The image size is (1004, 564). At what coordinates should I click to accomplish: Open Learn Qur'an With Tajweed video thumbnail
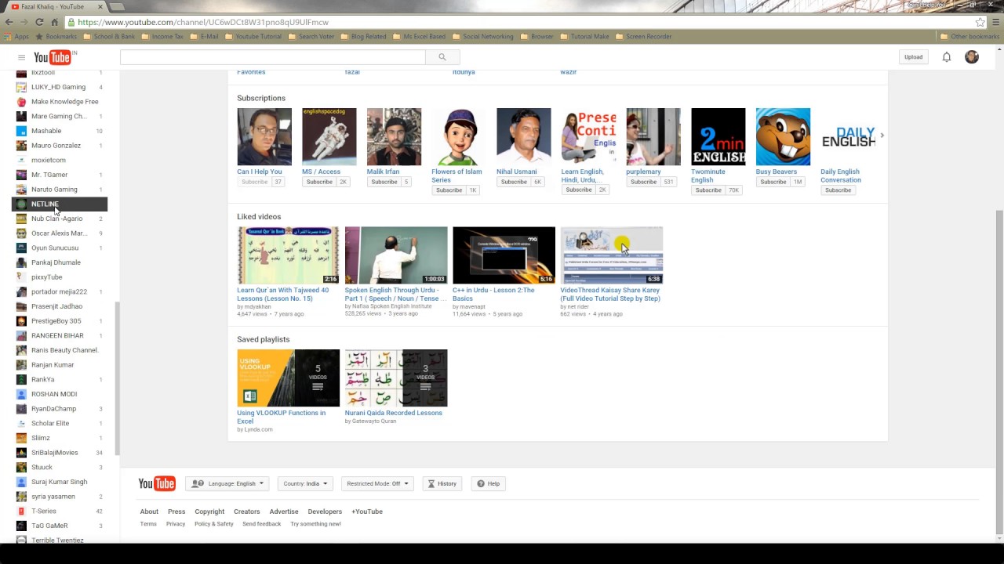point(289,255)
